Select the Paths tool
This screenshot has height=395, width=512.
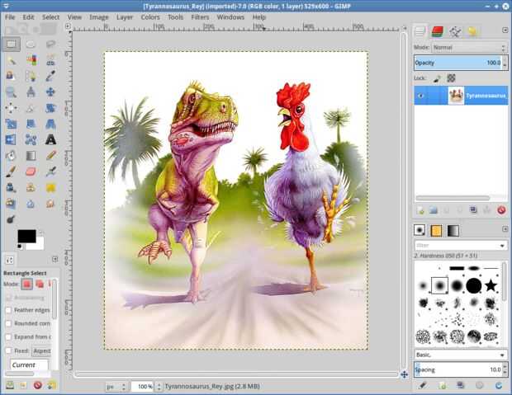click(31, 76)
